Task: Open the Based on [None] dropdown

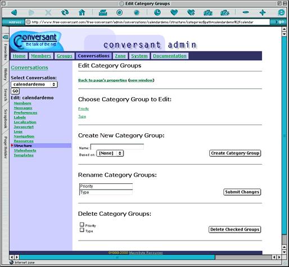Action: (x=110, y=153)
